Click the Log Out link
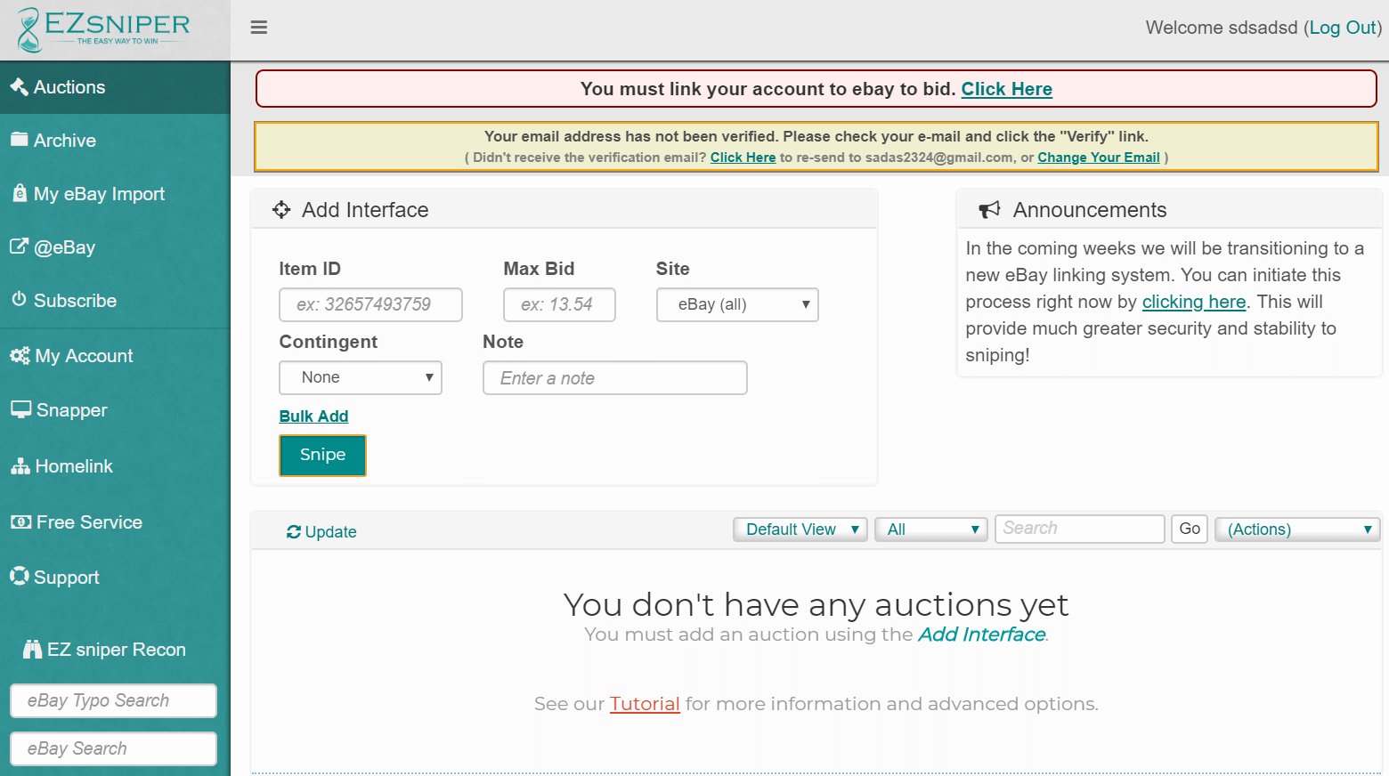The image size is (1389, 776). [1343, 28]
